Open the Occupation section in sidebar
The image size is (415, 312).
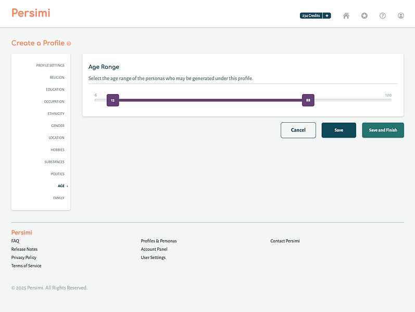tap(54, 101)
